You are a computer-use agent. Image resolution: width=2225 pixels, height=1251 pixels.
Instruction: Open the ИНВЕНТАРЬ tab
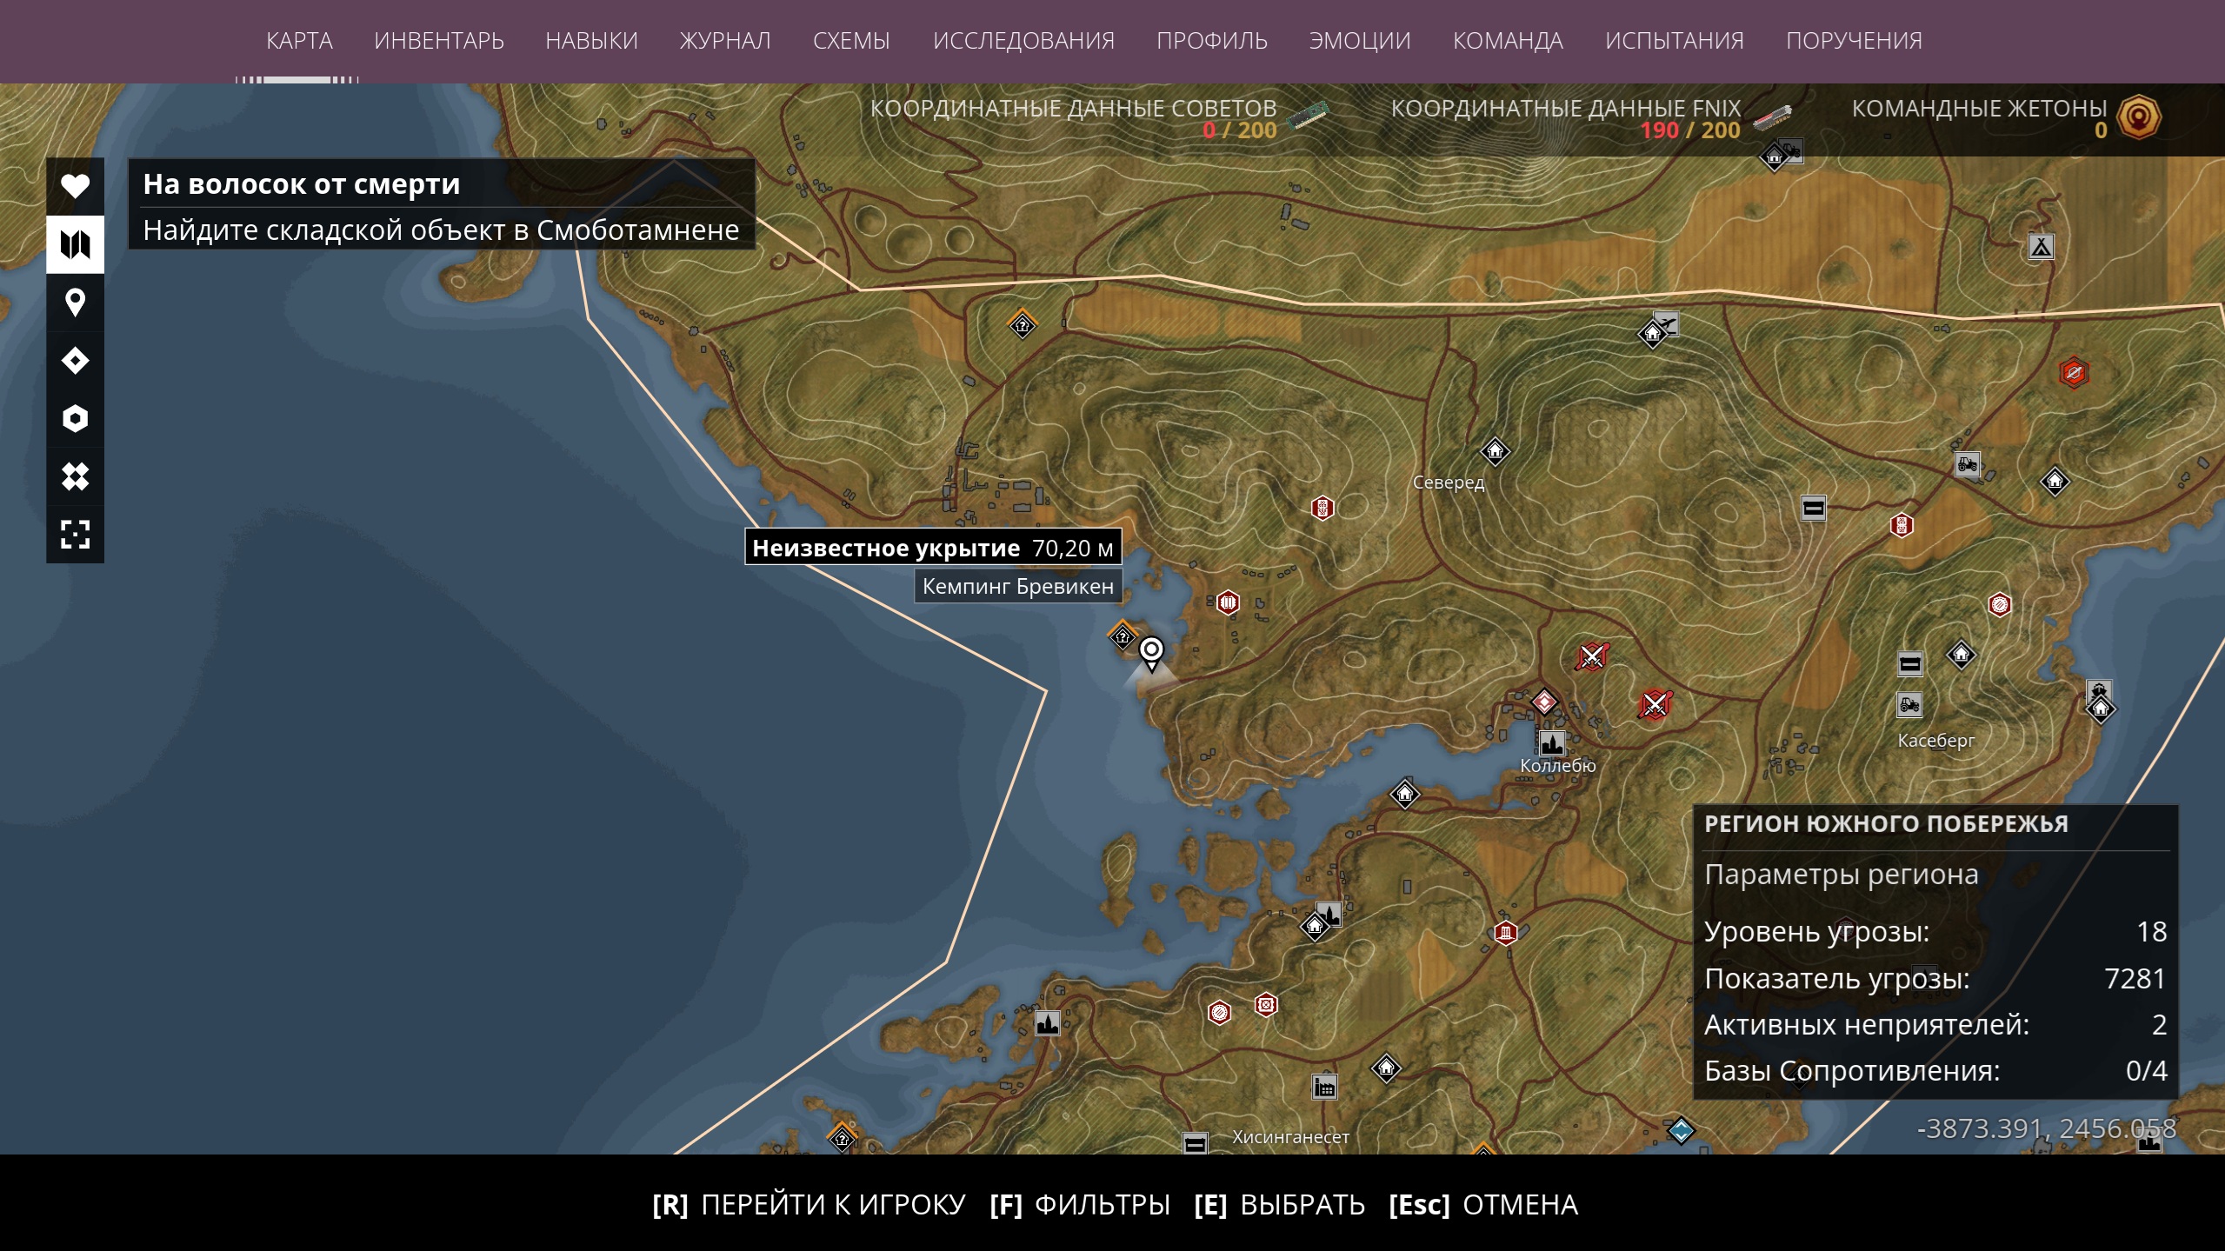click(438, 41)
